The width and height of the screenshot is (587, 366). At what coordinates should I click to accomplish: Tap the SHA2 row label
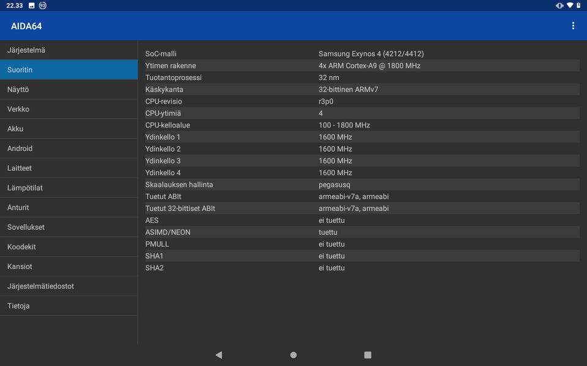[x=154, y=268]
